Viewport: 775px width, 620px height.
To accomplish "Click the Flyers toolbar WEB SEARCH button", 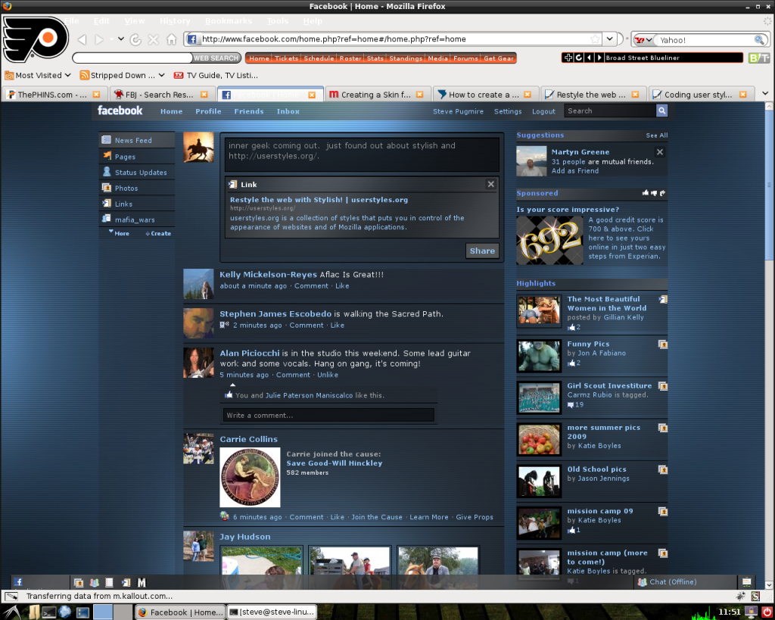I will [x=216, y=58].
